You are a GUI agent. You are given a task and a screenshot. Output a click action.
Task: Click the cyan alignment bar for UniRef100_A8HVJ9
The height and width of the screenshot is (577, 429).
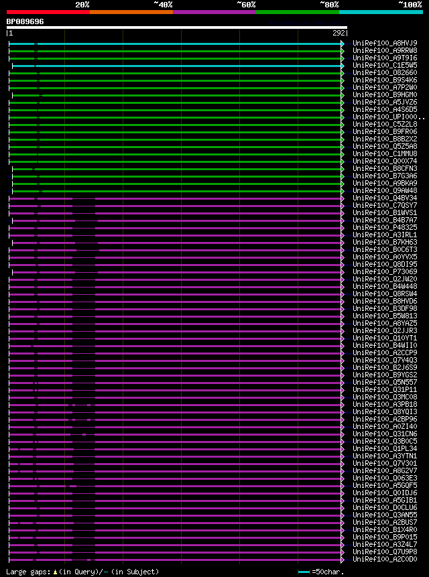pos(175,44)
